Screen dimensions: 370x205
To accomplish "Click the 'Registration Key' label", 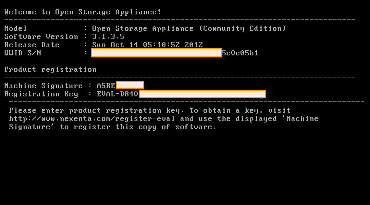I will 41,94.
